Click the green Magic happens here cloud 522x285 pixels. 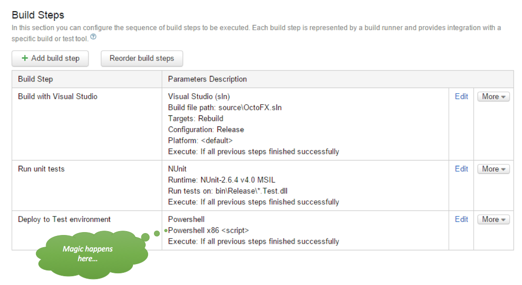92,254
